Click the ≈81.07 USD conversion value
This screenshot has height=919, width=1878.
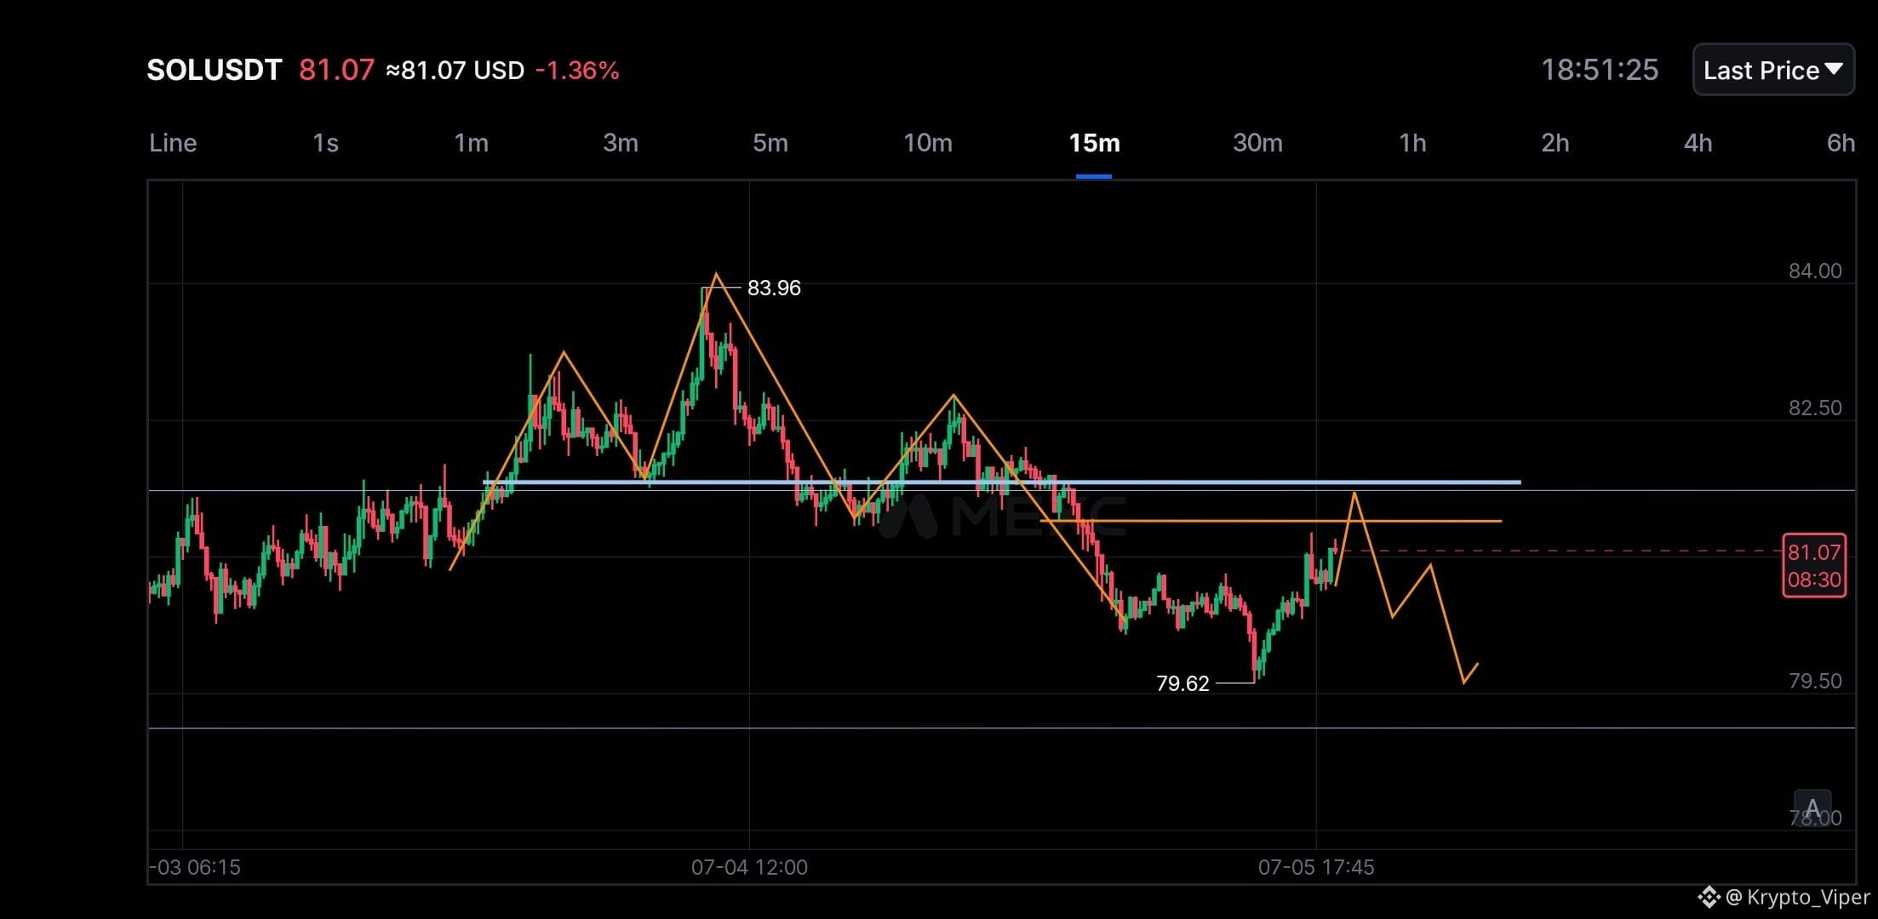[x=455, y=70]
